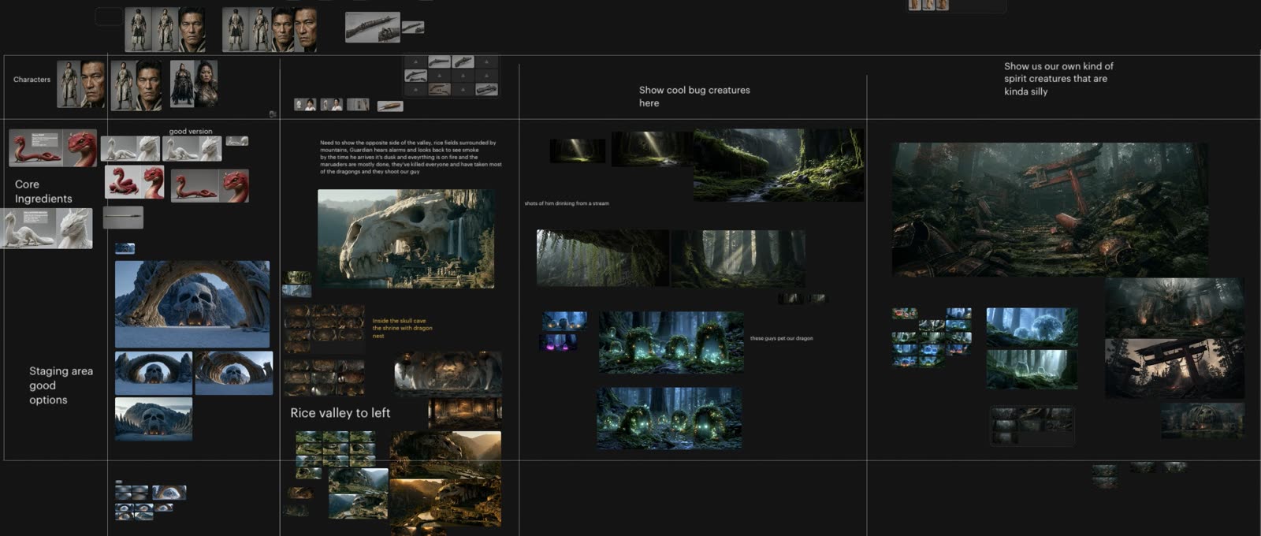The height and width of the screenshot is (536, 1261).
Task: Click the golden sunset rice valley image
Action: (x=445, y=502)
